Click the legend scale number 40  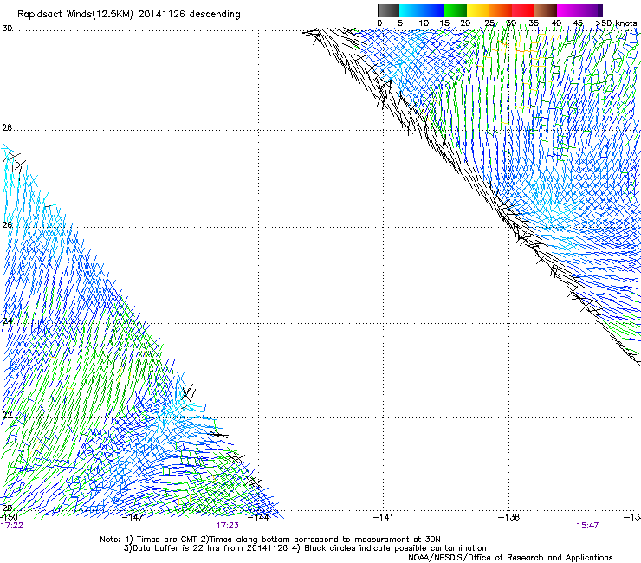click(x=556, y=23)
